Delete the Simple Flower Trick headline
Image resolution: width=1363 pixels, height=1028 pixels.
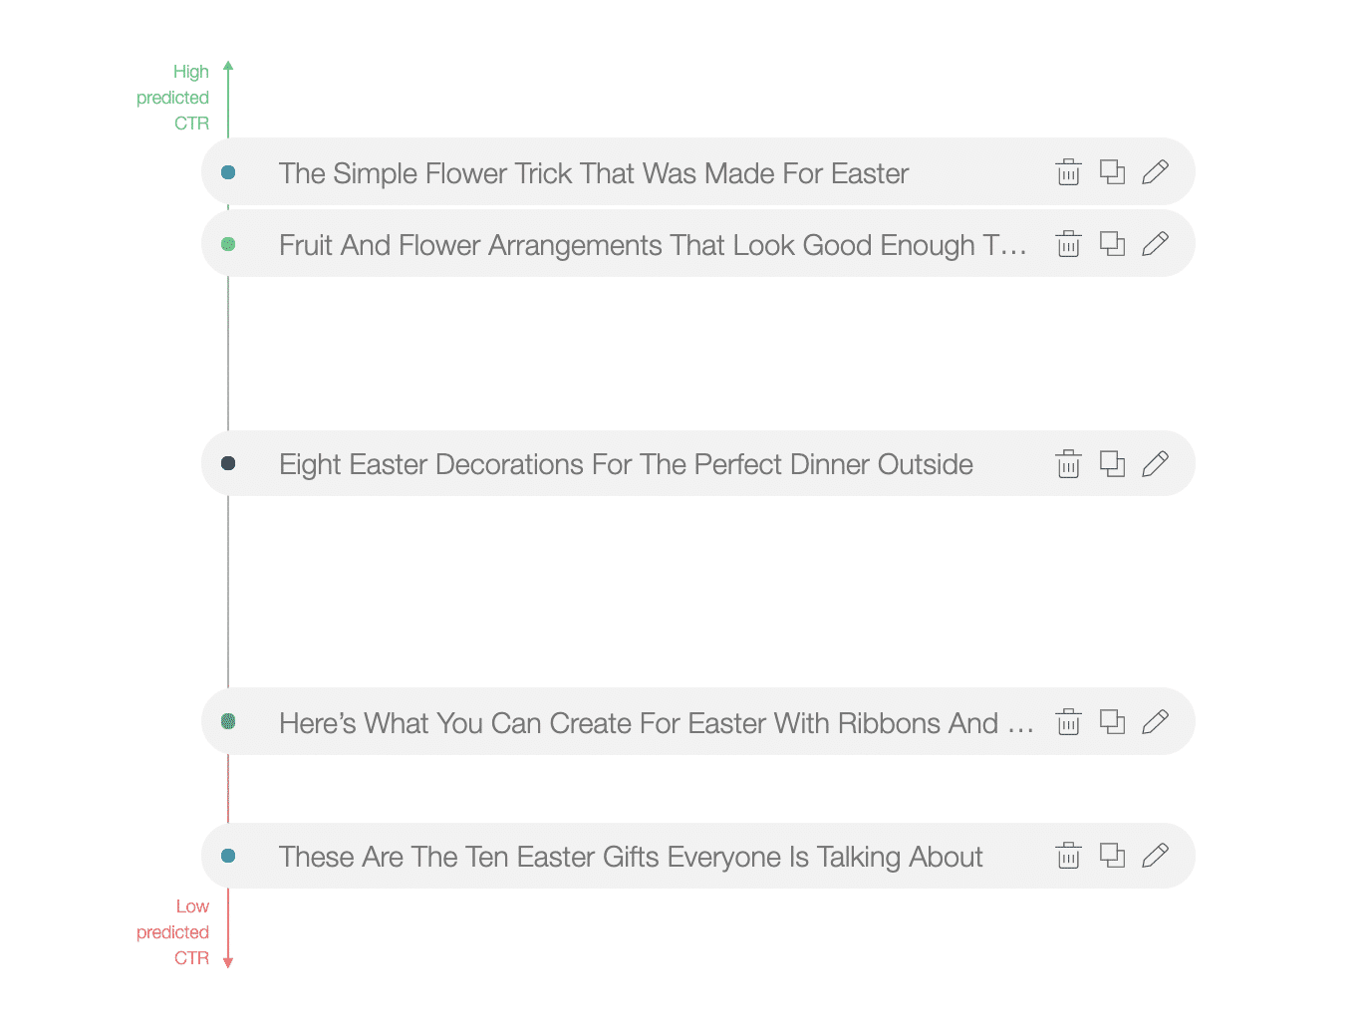point(1068,172)
